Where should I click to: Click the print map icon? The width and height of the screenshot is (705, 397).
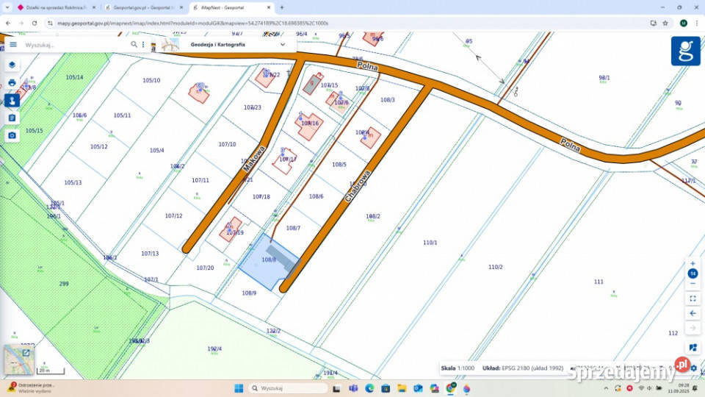pos(12,82)
